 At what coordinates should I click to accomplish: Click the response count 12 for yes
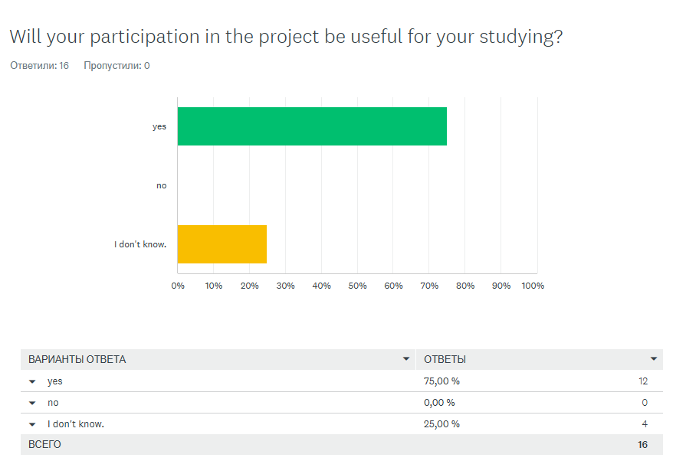click(x=644, y=381)
